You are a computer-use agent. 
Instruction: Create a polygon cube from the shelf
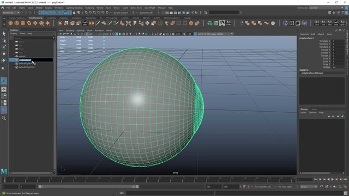pyautogui.click(x=17, y=23)
